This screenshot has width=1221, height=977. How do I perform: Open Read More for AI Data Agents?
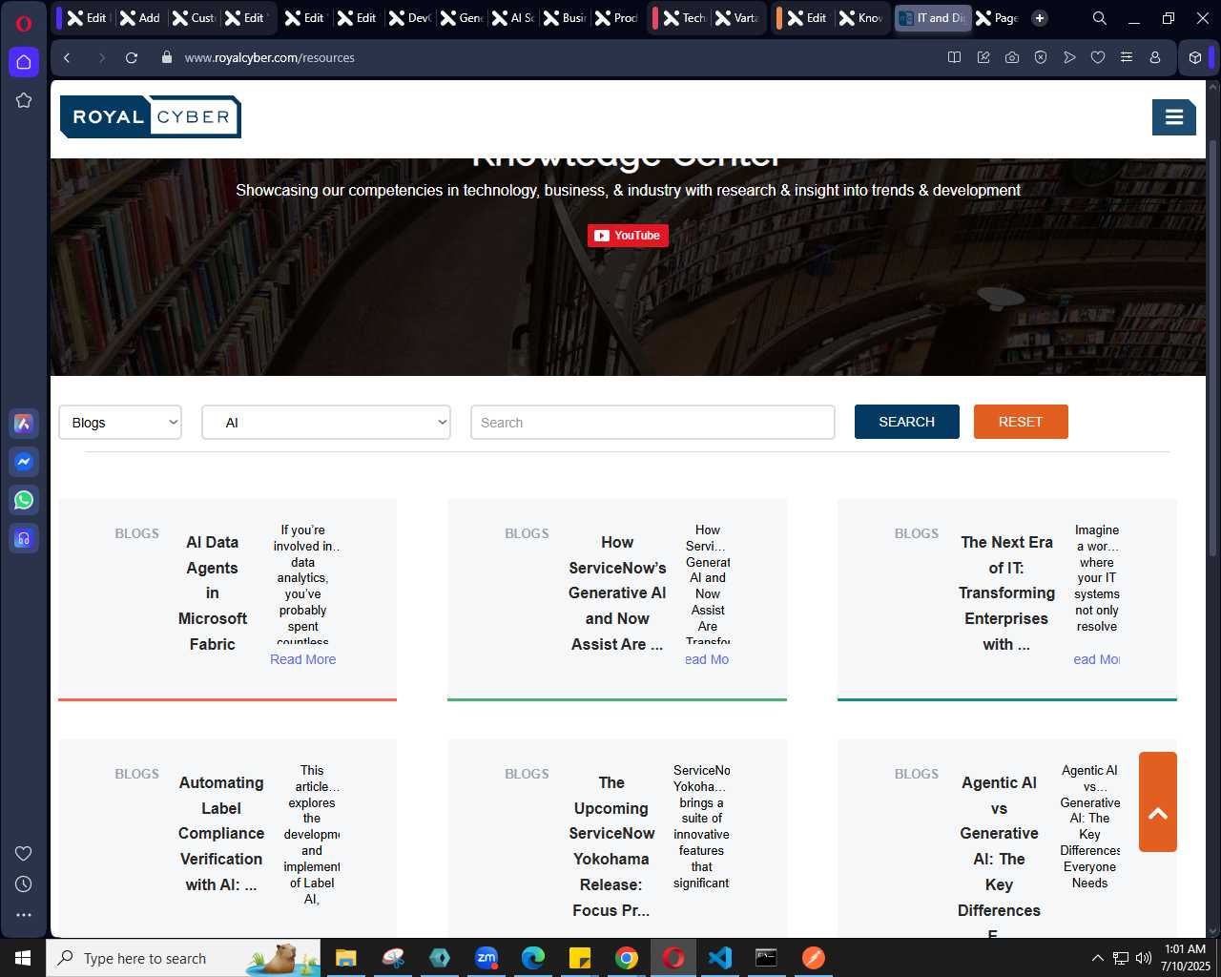[x=303, y=659]
